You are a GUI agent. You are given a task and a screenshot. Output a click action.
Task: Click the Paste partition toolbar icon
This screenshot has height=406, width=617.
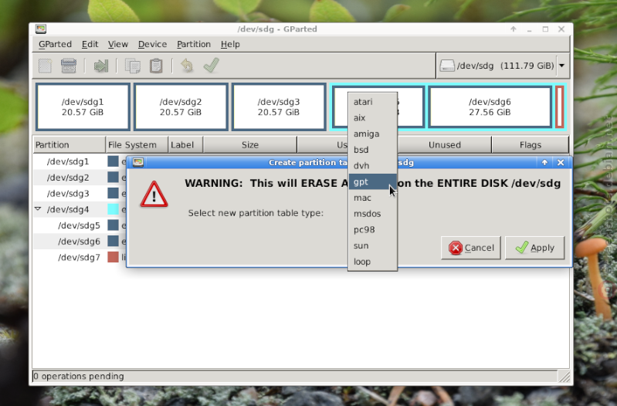[x=156, y=66]
